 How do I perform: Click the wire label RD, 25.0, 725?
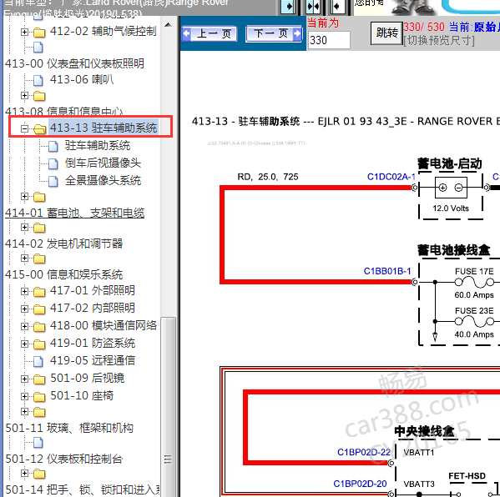coord(268,177)
